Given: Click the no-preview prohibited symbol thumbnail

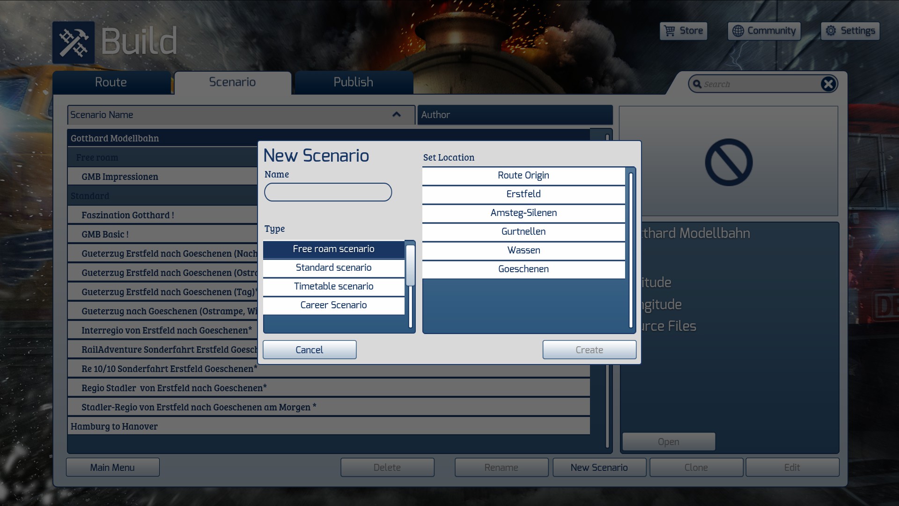Looking at the screenshot, I should [x=729, y=162].
